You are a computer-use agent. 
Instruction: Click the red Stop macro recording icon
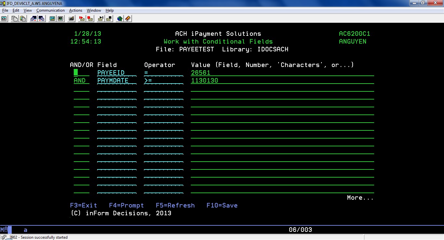click(x=90, y=19)
